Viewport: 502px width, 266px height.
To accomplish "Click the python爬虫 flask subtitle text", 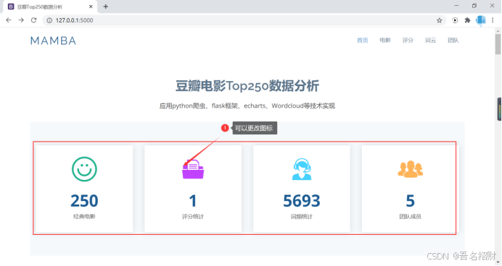I will tap(247, 106).
